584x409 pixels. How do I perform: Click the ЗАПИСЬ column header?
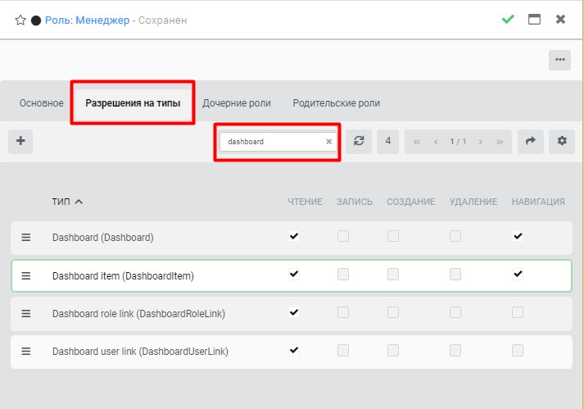pos(354,202)
